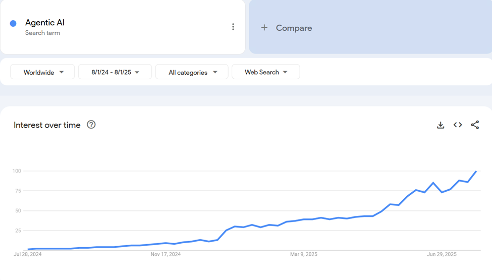Screen dimensions: 492x280
Task: Select the Nov 17, 2024 axis label
Action: tap(166, 254)
